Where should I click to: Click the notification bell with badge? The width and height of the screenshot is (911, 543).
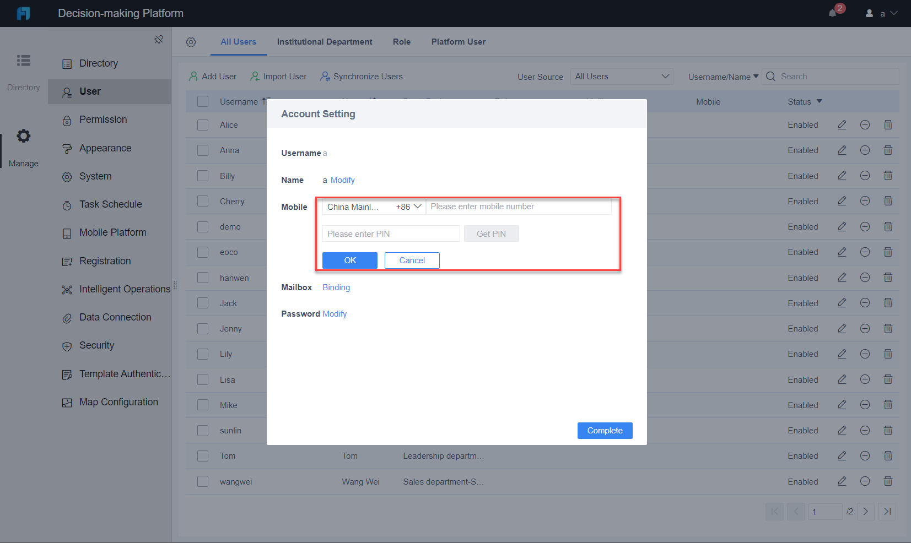pos(832,13)
